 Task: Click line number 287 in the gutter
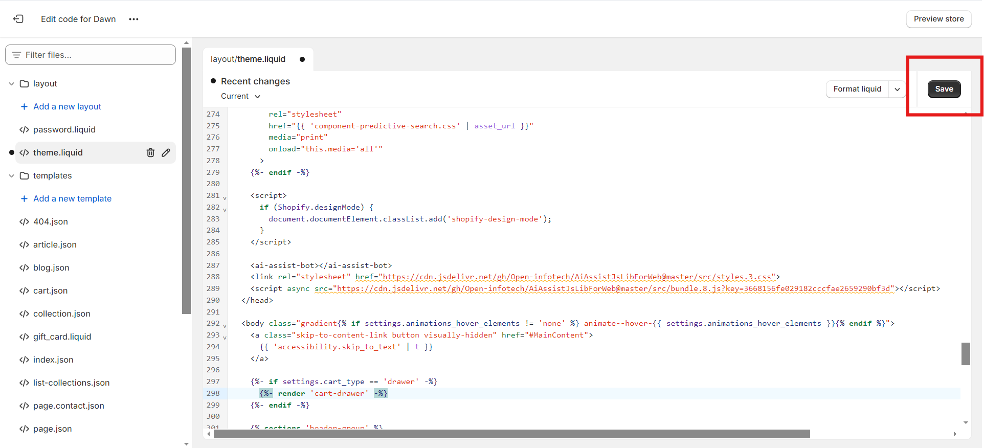213,265
